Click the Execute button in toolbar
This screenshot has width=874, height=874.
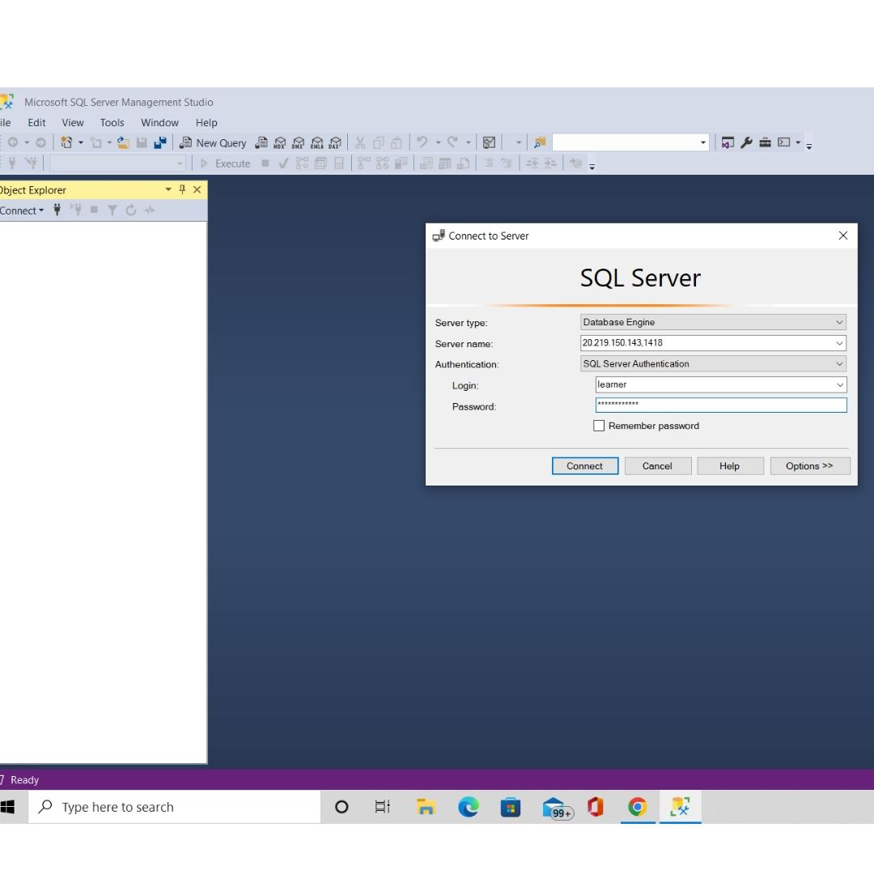[x=225, y=163]
